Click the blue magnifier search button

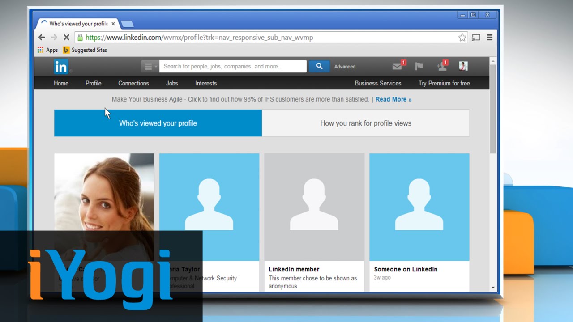(x=319, y=66)
